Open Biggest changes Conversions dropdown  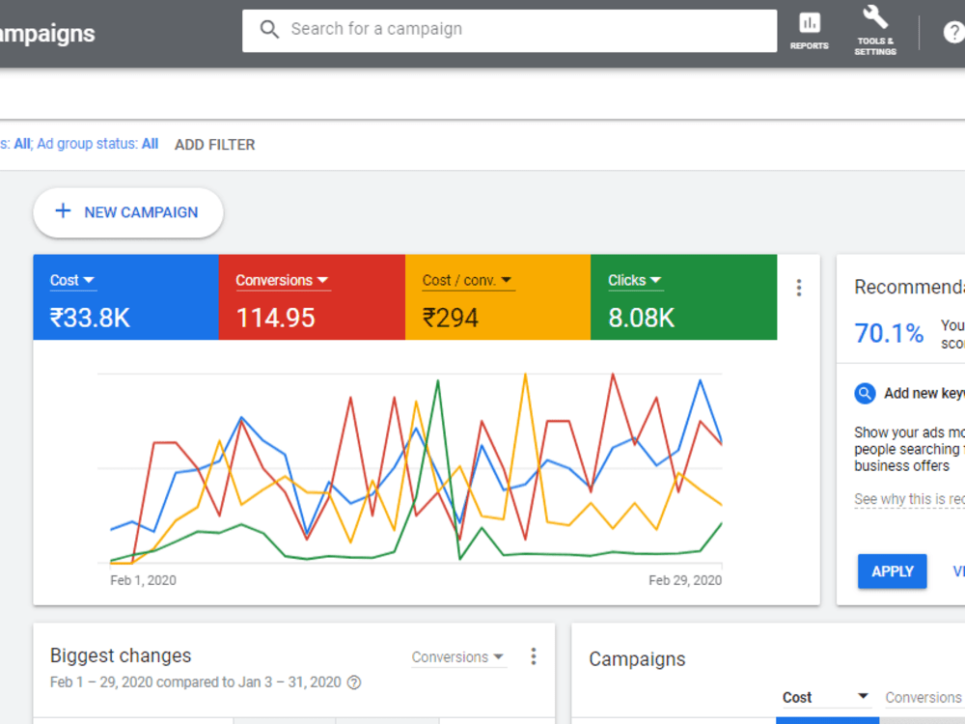click(x=457, y=657)
